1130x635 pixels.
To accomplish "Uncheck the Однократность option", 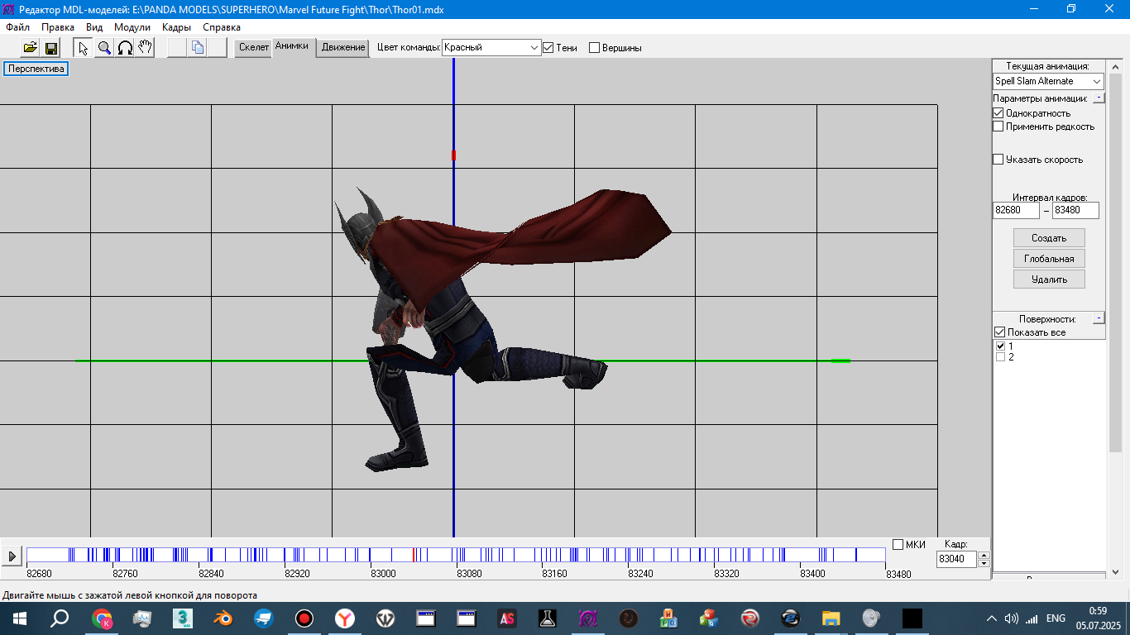I will (x=998, y=113).
